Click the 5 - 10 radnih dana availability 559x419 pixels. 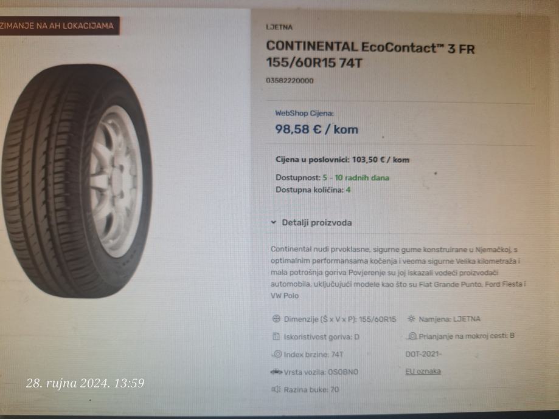coord(356,178)
